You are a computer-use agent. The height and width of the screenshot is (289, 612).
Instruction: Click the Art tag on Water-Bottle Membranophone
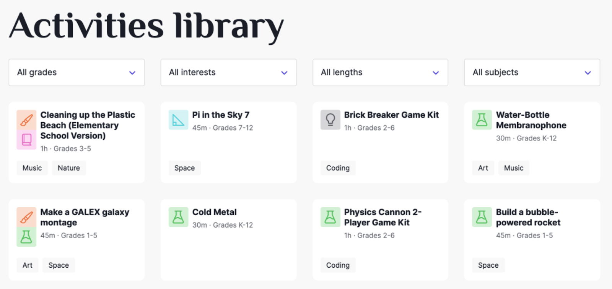[483, 168]
